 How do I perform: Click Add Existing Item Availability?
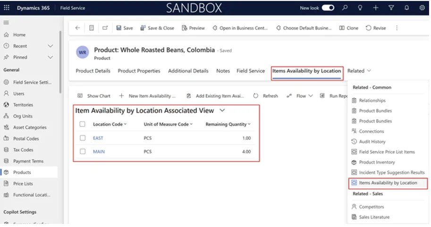click(215, 96)
